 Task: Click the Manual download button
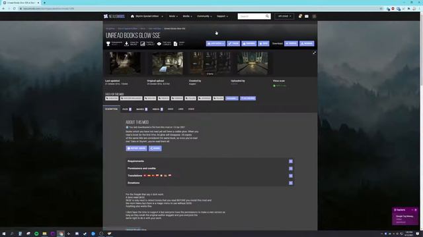[307, 43]
